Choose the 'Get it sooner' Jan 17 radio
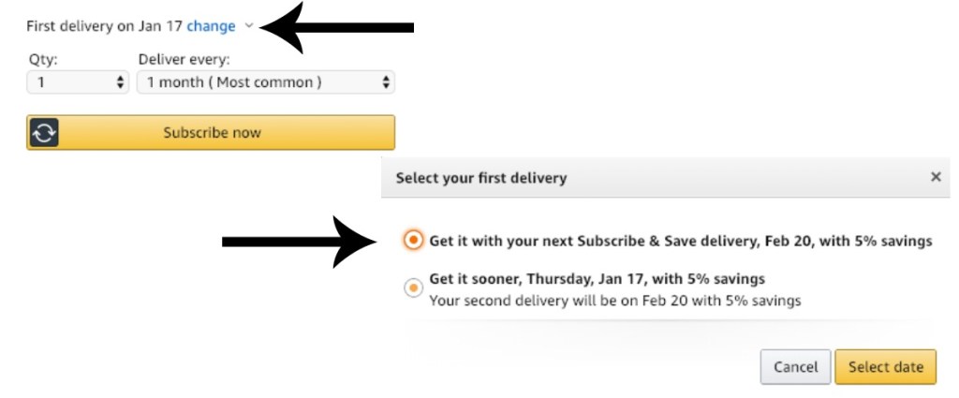Viewport: 959px width, 398px height. click(413, 288)
